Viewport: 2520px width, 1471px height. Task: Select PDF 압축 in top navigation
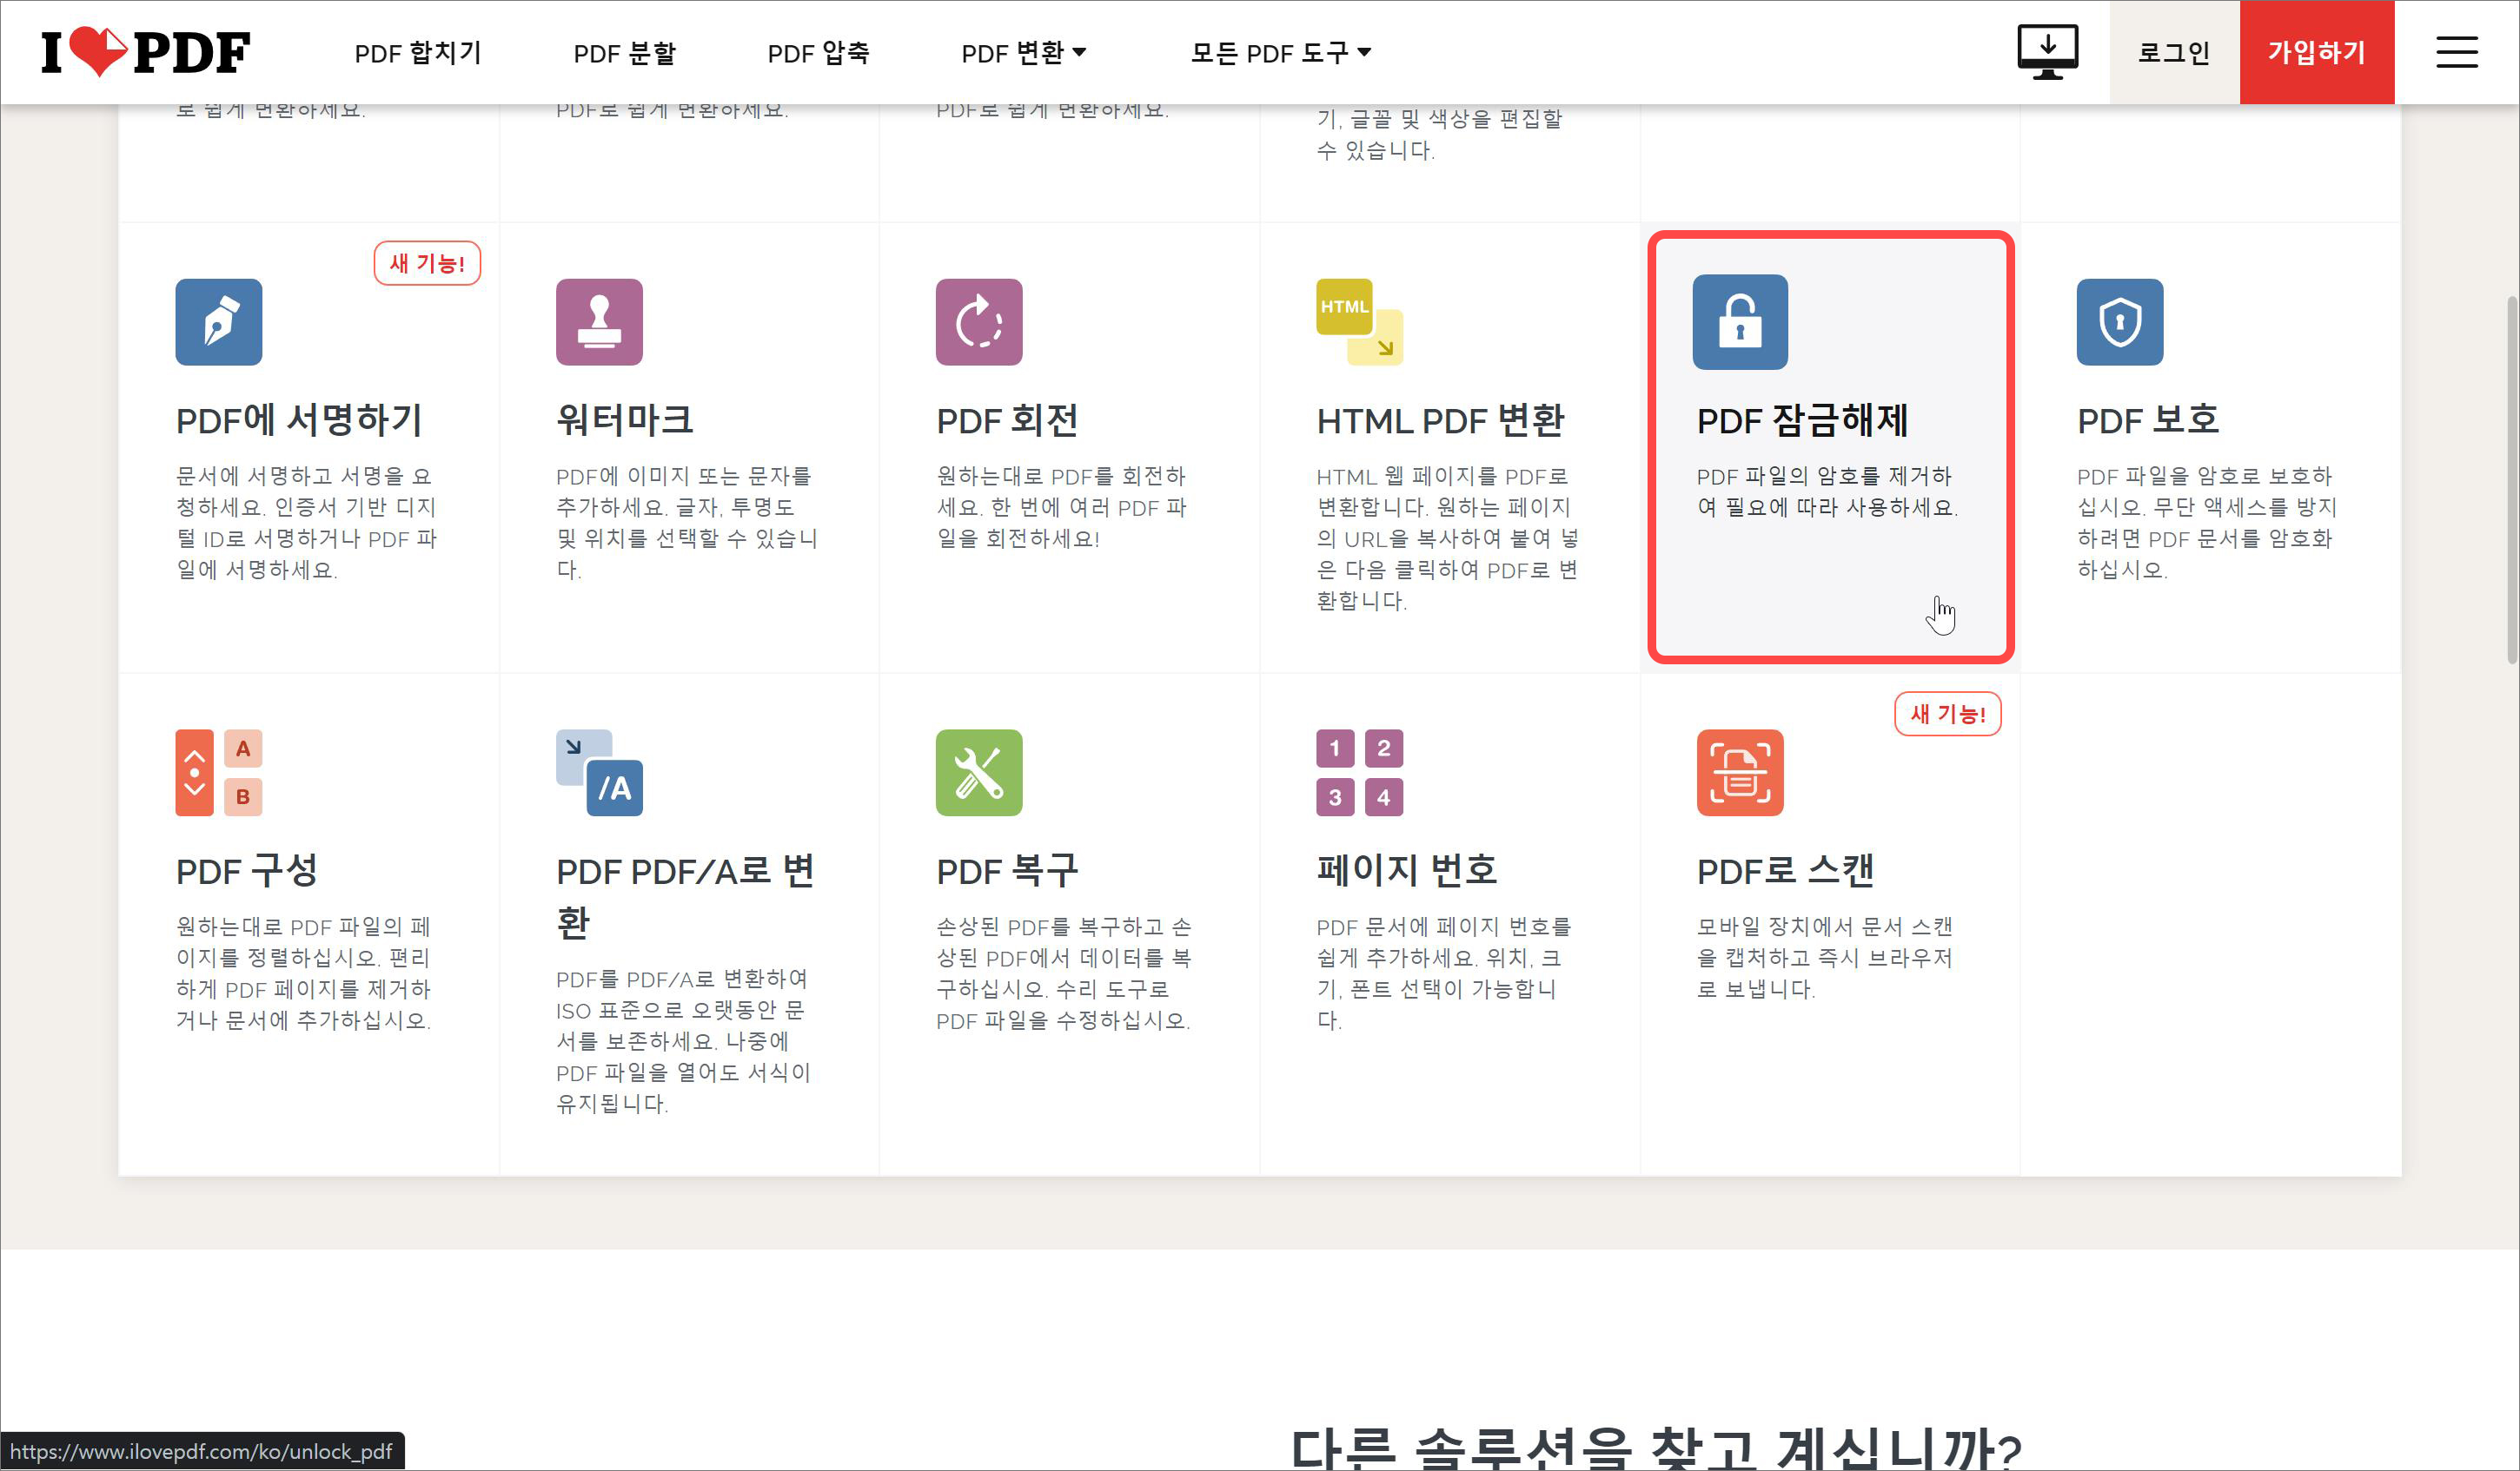818,53
